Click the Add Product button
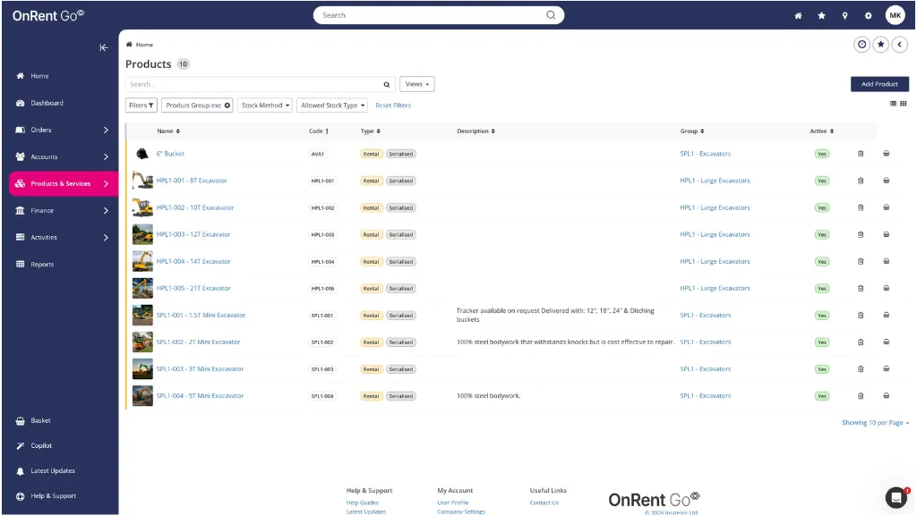Screen dimensions: 917x515 879,84
